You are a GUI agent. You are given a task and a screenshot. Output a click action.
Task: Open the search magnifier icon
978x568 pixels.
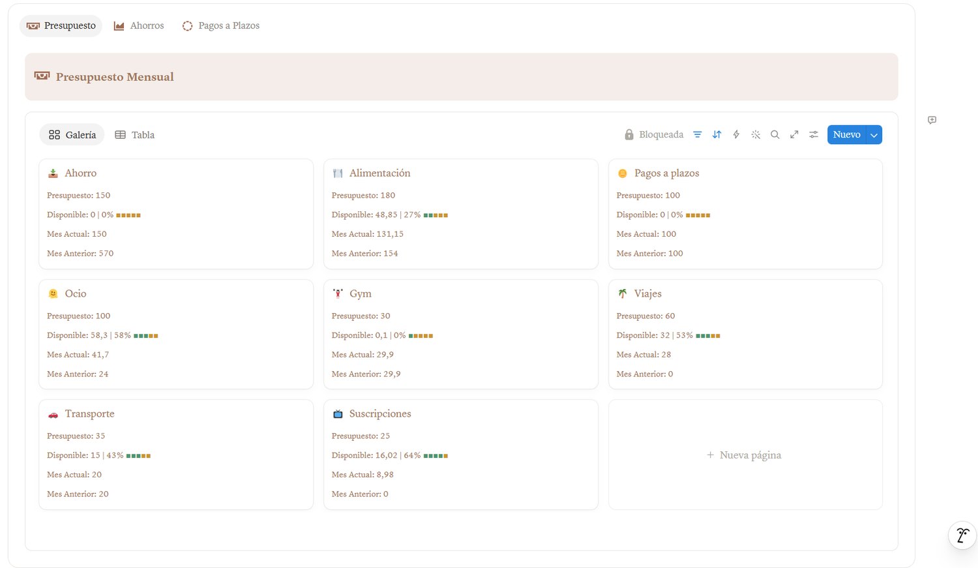pyautogui.click(x=775, y=135)
